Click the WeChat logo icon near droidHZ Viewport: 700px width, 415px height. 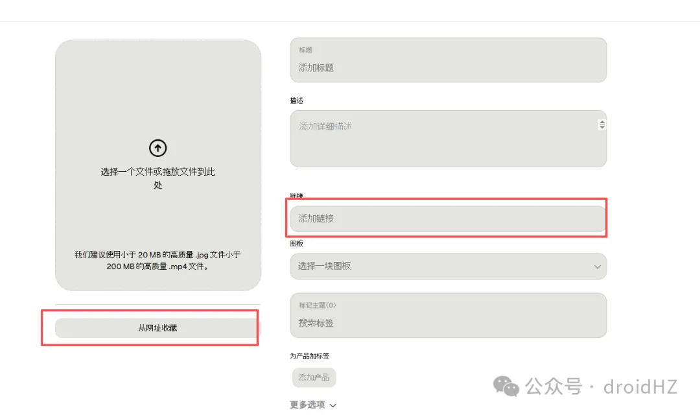click(507, 387)
